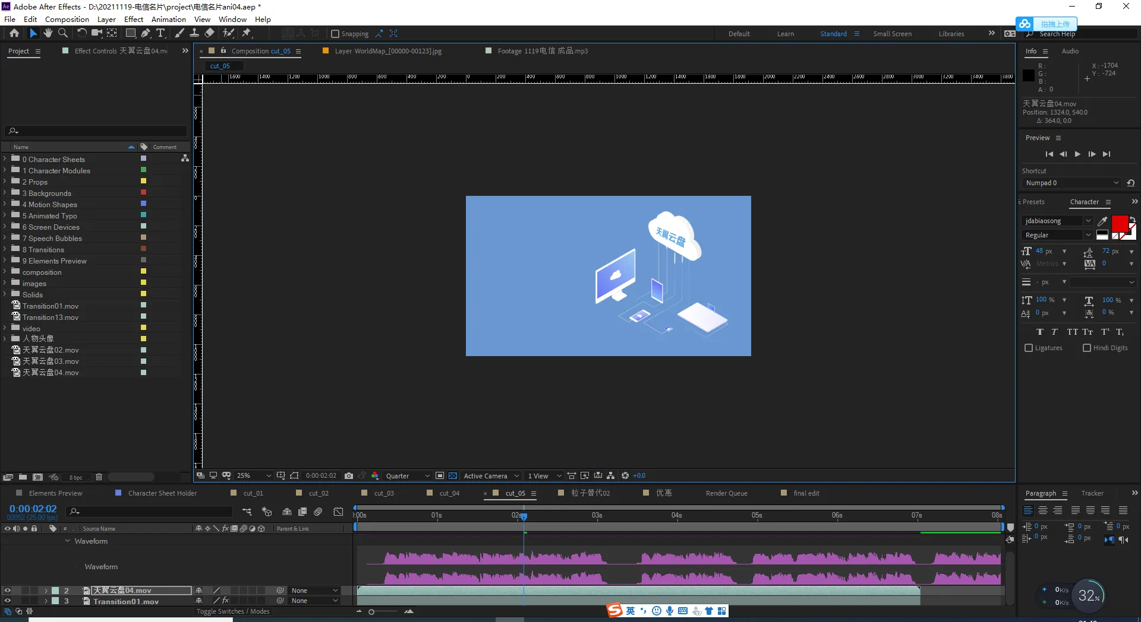The width and height of the screenshot is (1141, 622).
Task: Open the Composition menu
Action: [67, 19]
